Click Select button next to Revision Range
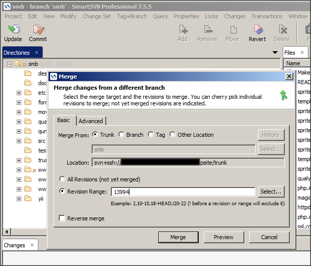This screenshot has width=311, height=266. coord(271,192)
